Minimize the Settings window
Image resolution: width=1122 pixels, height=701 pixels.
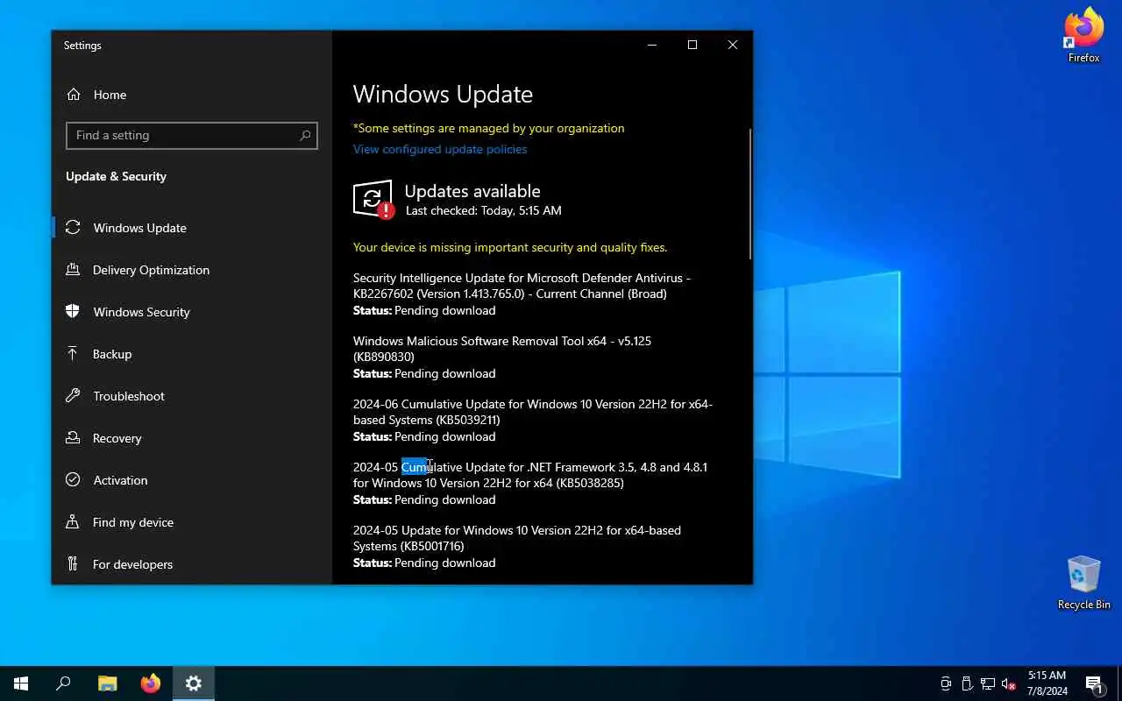pos(652,45)
